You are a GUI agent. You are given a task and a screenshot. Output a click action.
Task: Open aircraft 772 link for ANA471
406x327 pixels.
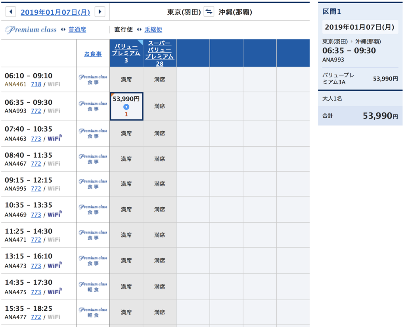(36, 240)
